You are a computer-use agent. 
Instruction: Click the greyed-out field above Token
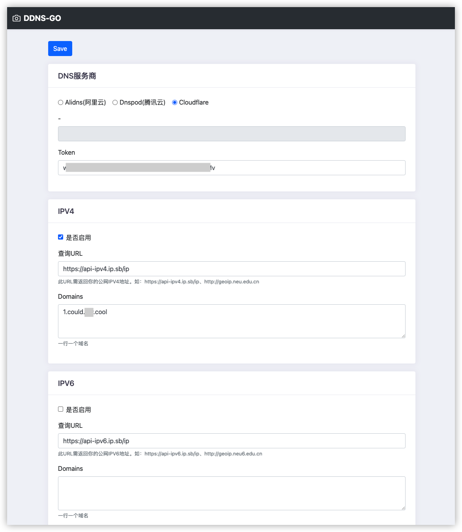[x=232, y=134]
